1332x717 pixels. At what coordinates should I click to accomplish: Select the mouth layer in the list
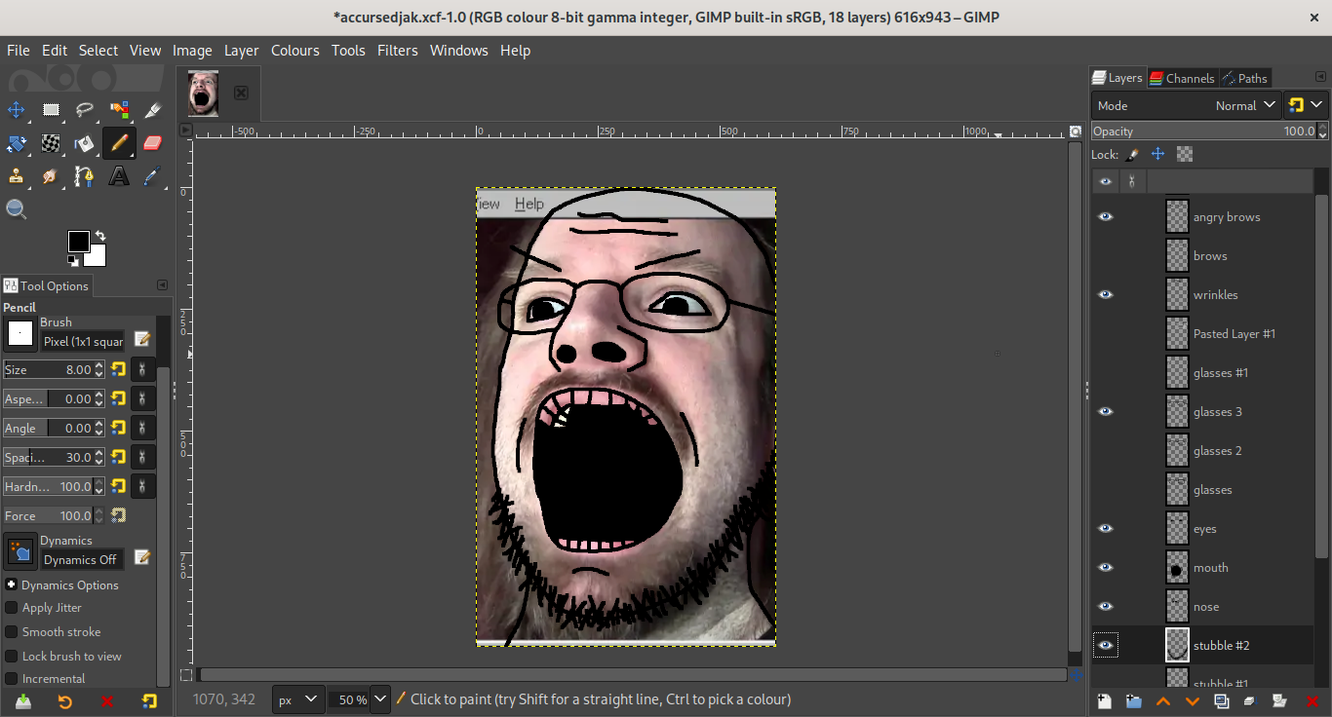click(1210, 568)
